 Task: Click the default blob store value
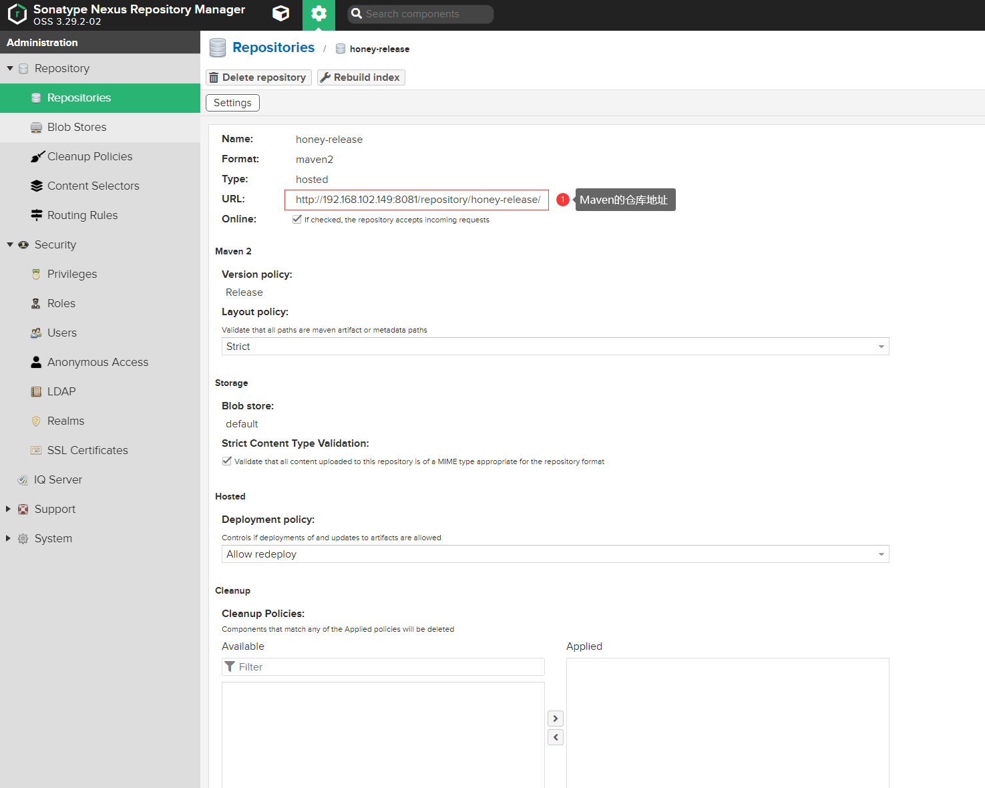click(x=242, y=424)
